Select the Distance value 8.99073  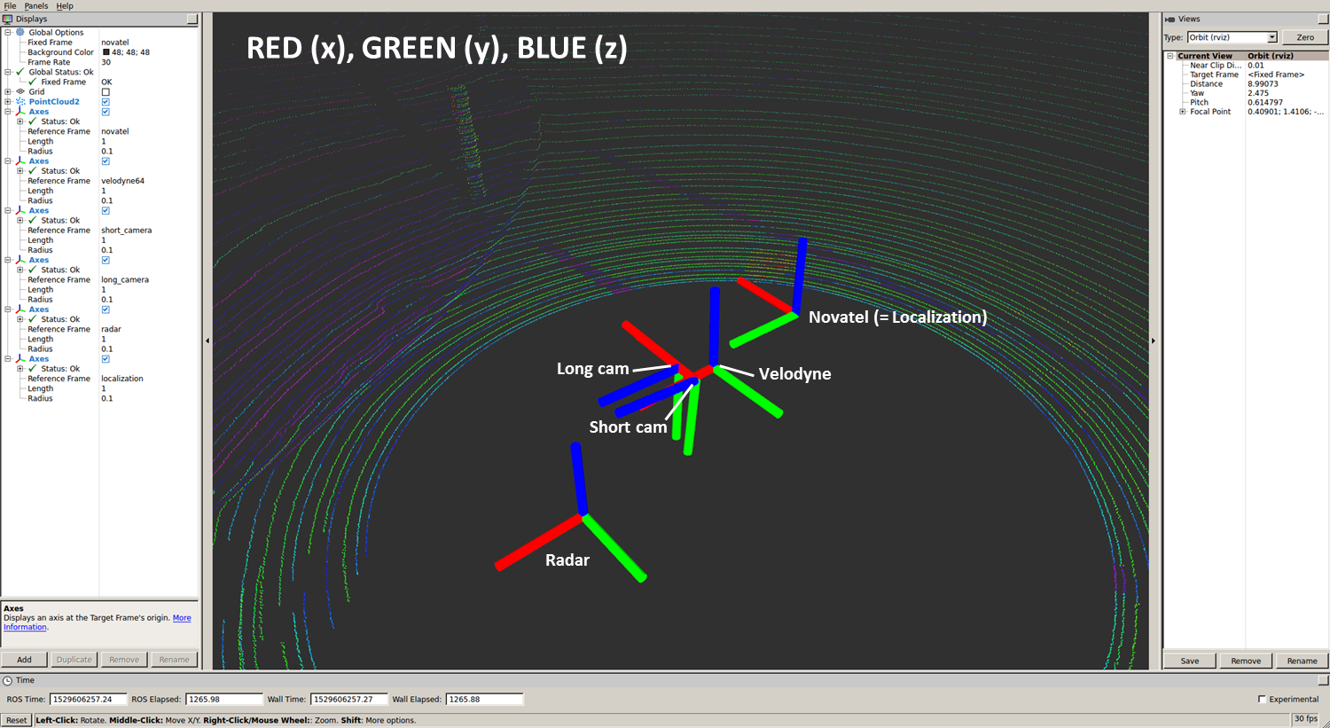coord(1263,84)
